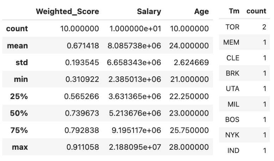Image resolution: width=274 pixels, height=161 pixels.
Task: Click the 50% row label
Action: point(19,113)
